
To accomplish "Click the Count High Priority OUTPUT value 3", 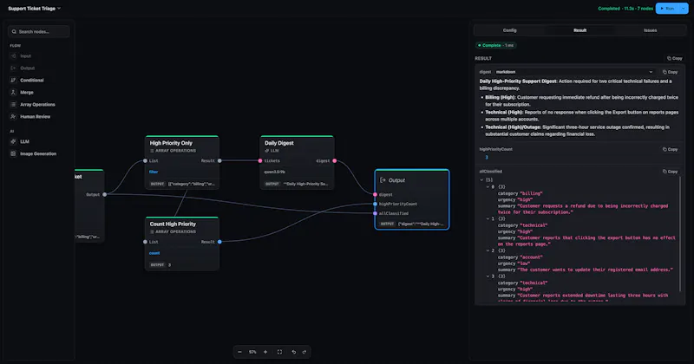I will click(x=169, y=265).
